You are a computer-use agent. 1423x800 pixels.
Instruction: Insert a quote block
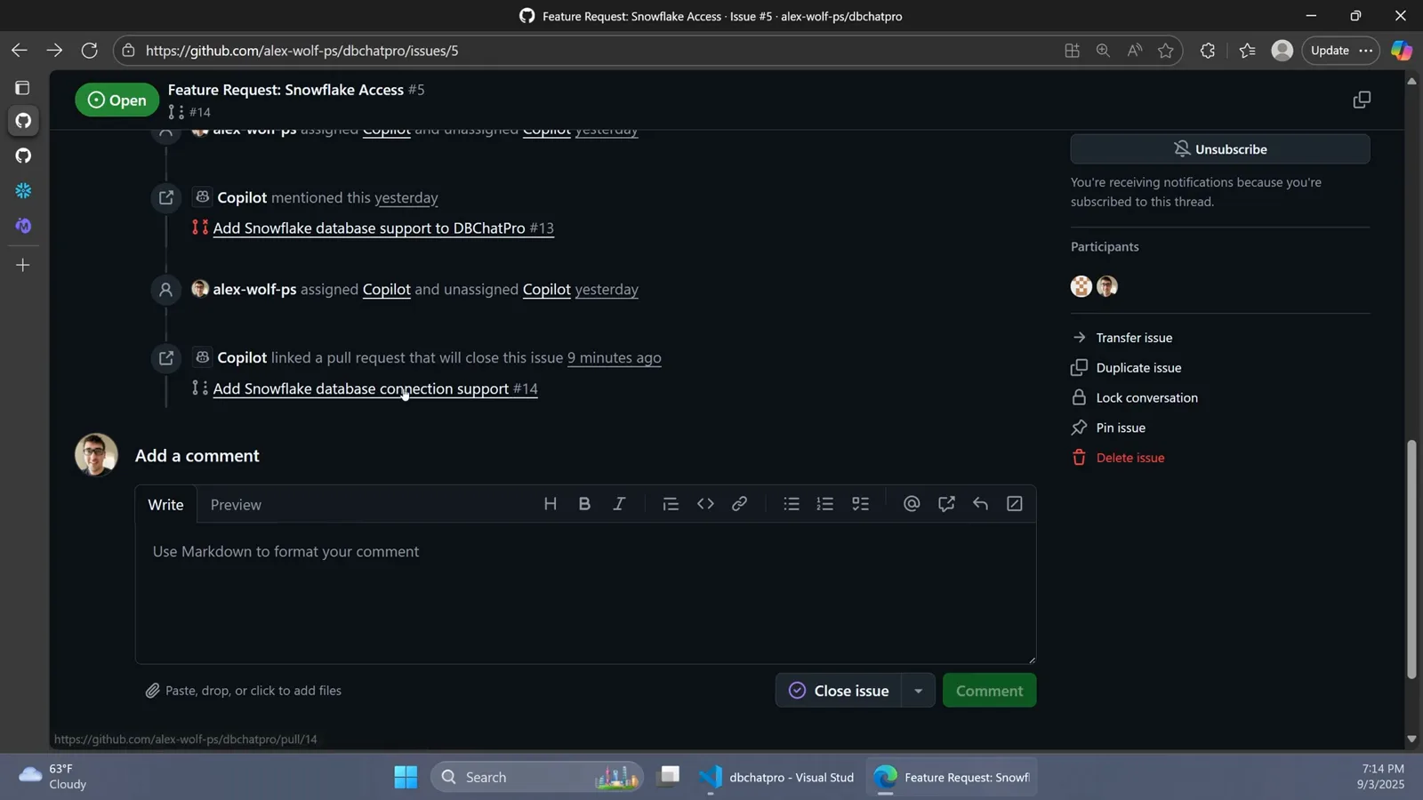coord(671,504)
